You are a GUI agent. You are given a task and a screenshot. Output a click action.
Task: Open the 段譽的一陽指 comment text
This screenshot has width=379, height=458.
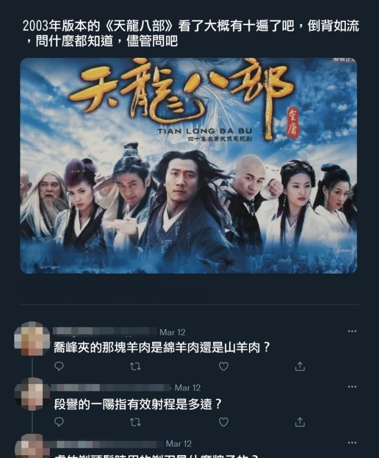[138, 405]
